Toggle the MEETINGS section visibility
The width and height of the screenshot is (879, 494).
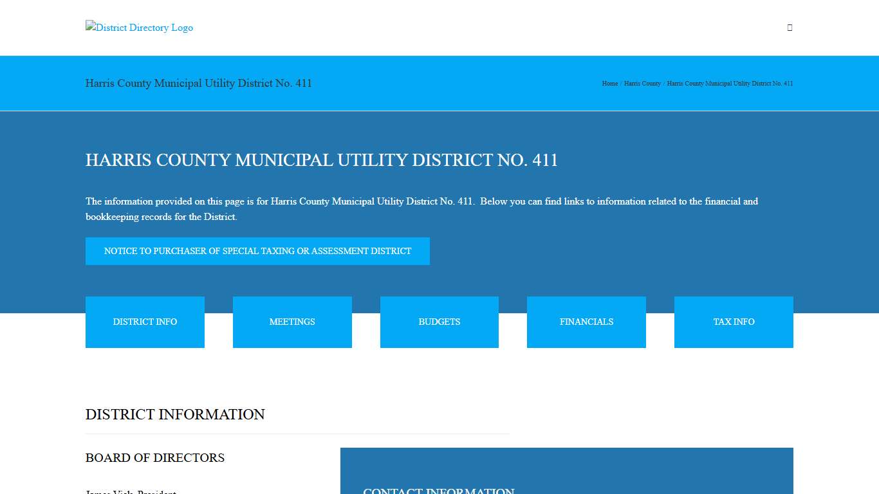click(292, 322)
